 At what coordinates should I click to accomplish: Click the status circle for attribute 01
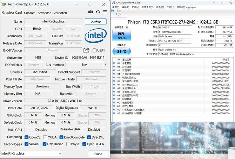coord(114,63)
